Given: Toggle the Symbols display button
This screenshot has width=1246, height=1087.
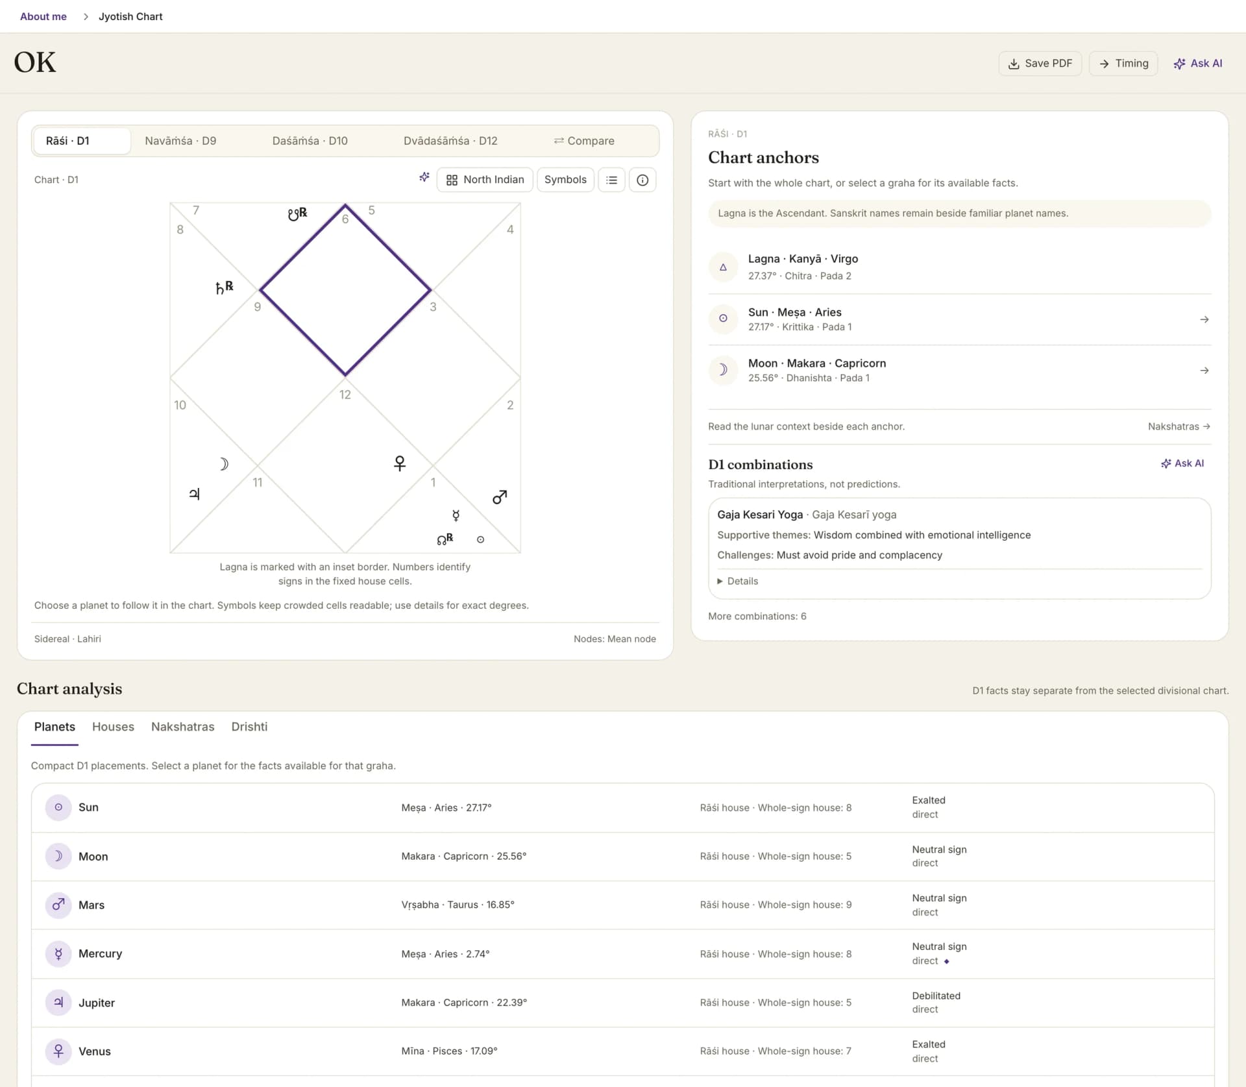Looking at the screenshot, I should point(565,180).
